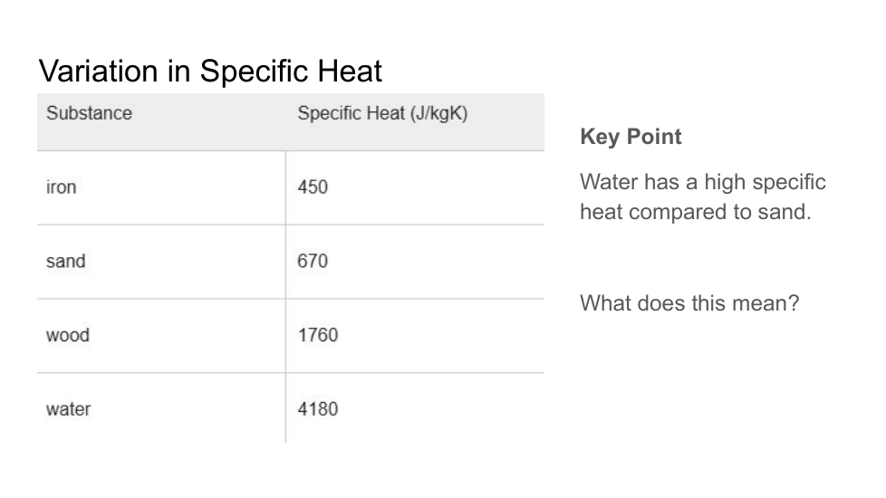Image resolution: width=886 pixels, height=498 pixels.
Task: Click the 'iron' table cell
Action: click(x=161, y=188)
